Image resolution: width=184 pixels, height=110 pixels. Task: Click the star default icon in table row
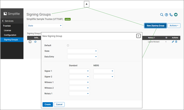[x=35, y=42]
